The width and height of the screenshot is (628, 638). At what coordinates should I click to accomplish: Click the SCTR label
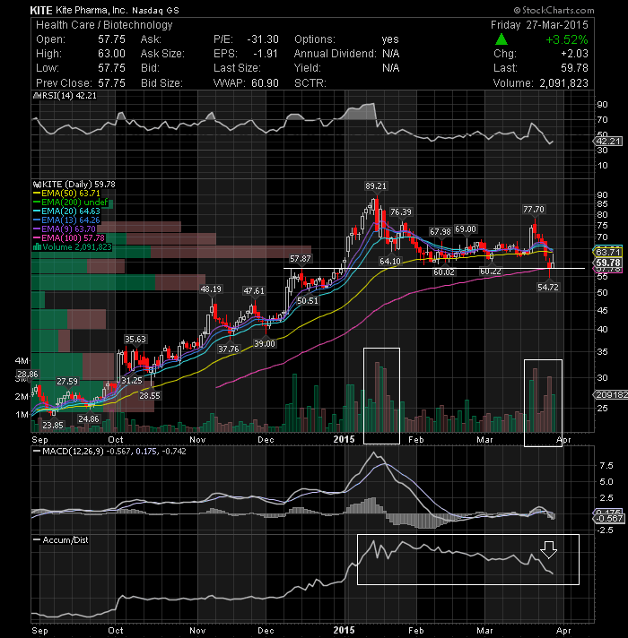tap(310, 83)
